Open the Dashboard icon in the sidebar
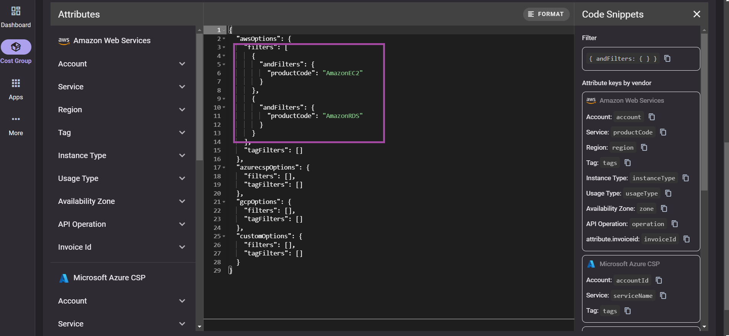This screenshot has height=336, width=729. point(16,11)
